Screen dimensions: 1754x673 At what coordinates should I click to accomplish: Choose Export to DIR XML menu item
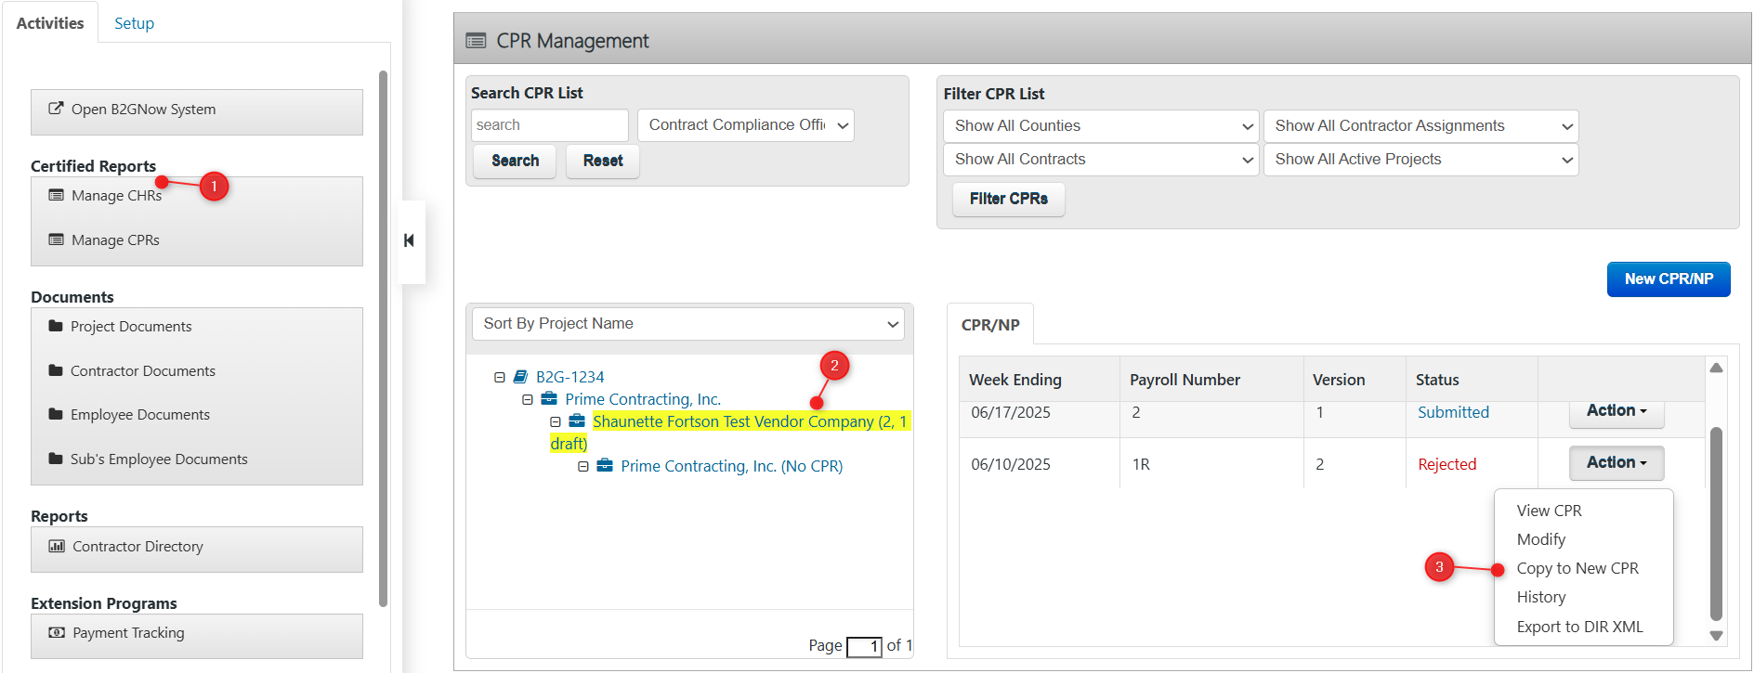pyautogui.click(x=1579, y=627)
